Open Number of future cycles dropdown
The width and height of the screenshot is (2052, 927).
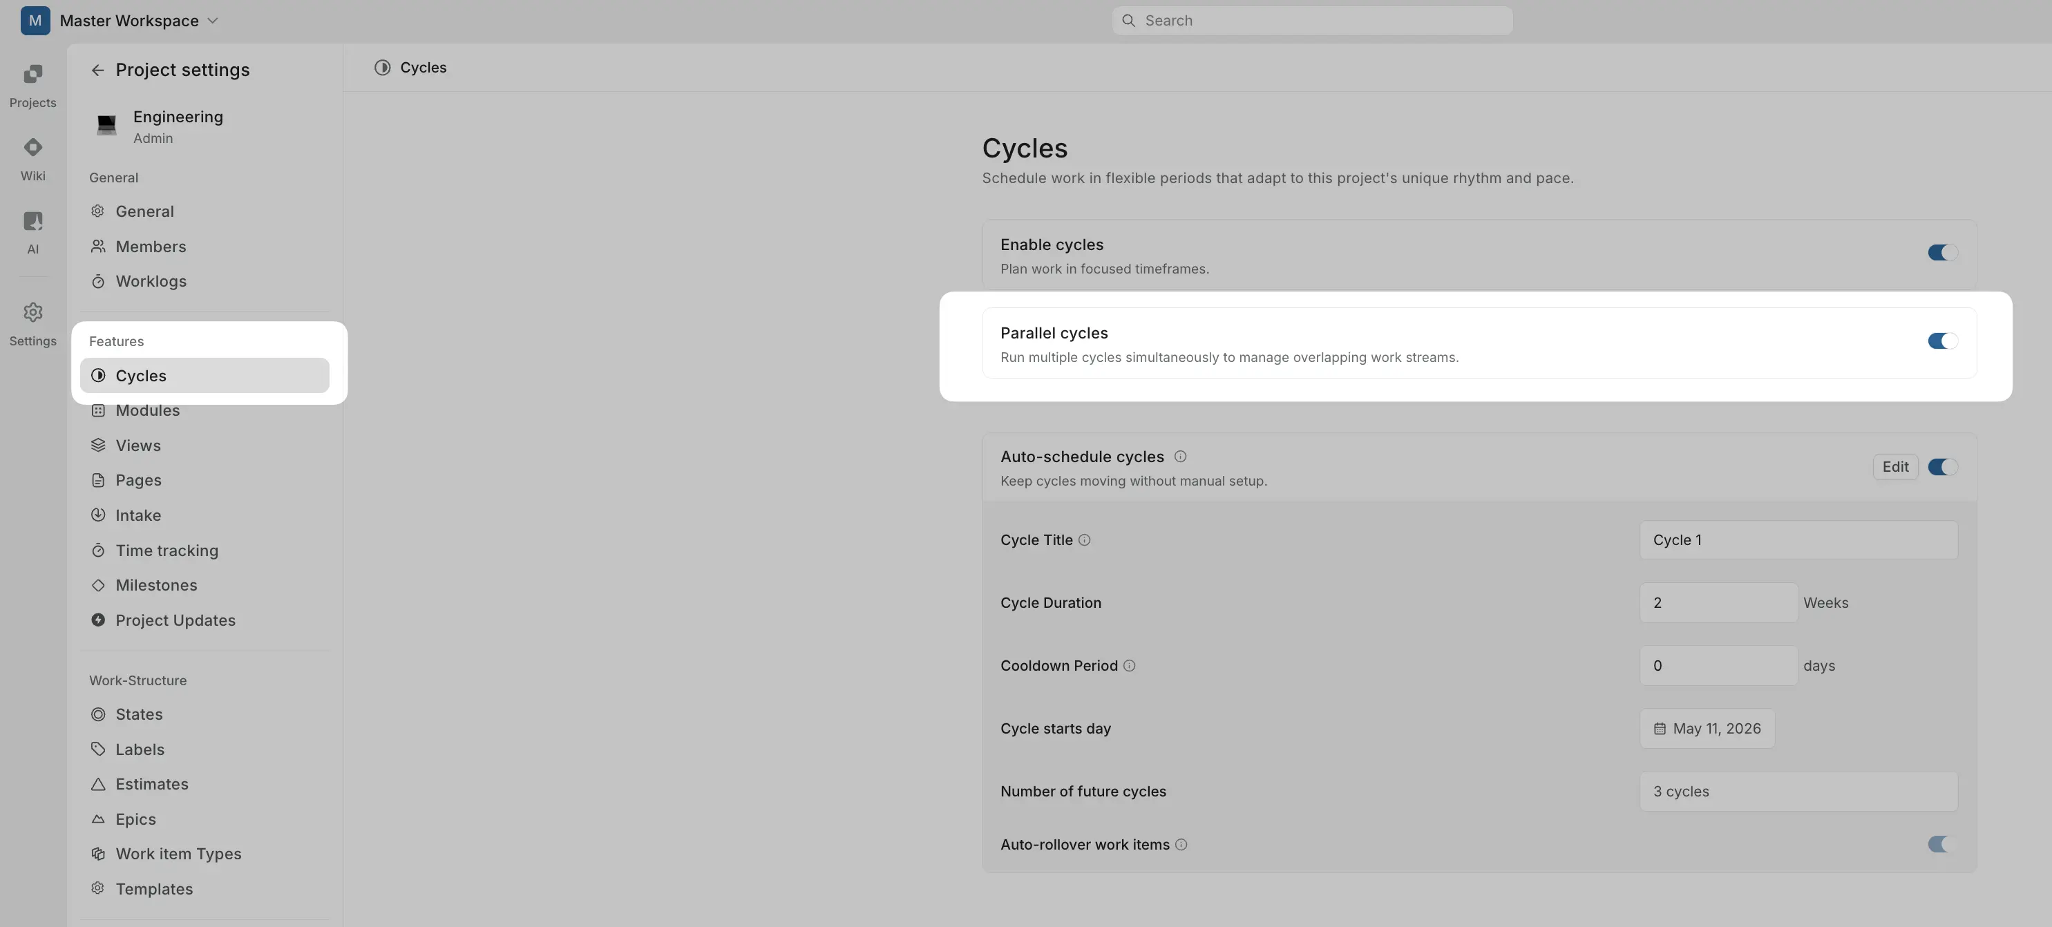coord(1797,792)
